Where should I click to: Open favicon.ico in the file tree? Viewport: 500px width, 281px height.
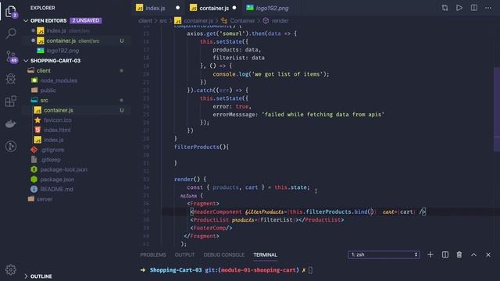[77, 120]
